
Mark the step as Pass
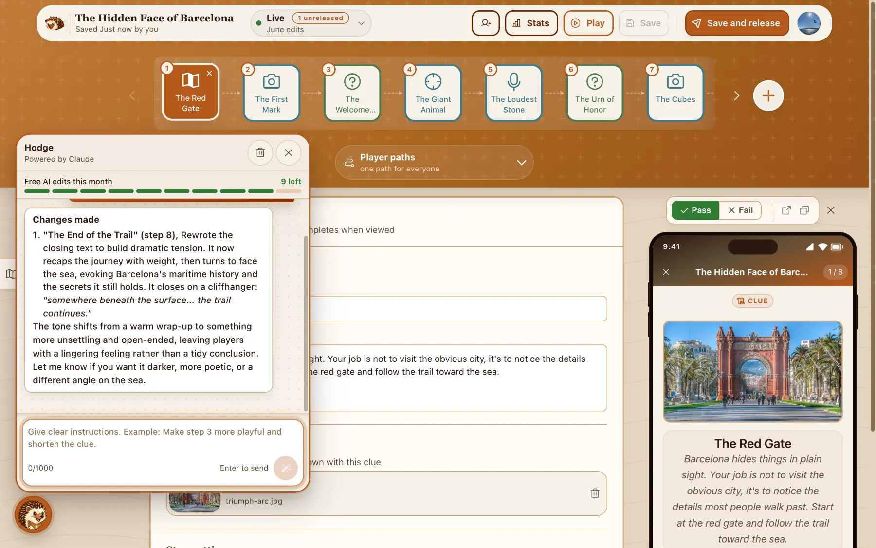pos(695,210)
